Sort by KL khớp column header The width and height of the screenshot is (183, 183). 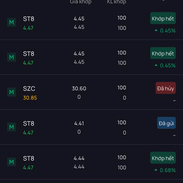(x=117, y=2)
